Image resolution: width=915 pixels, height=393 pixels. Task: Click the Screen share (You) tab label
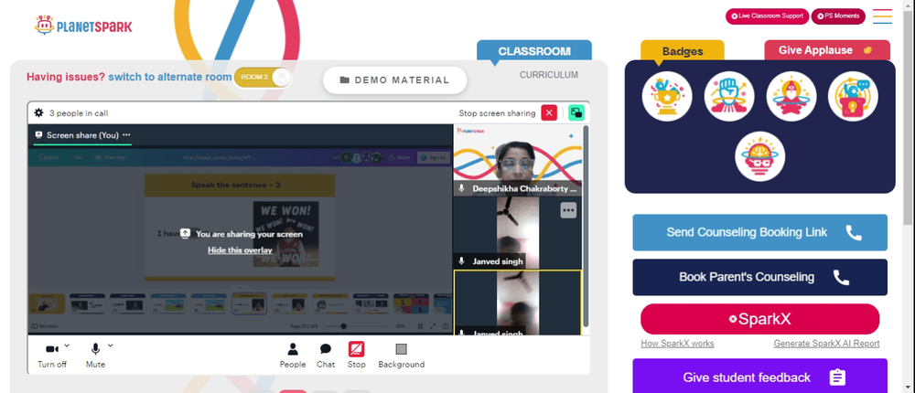coord(82,134)
